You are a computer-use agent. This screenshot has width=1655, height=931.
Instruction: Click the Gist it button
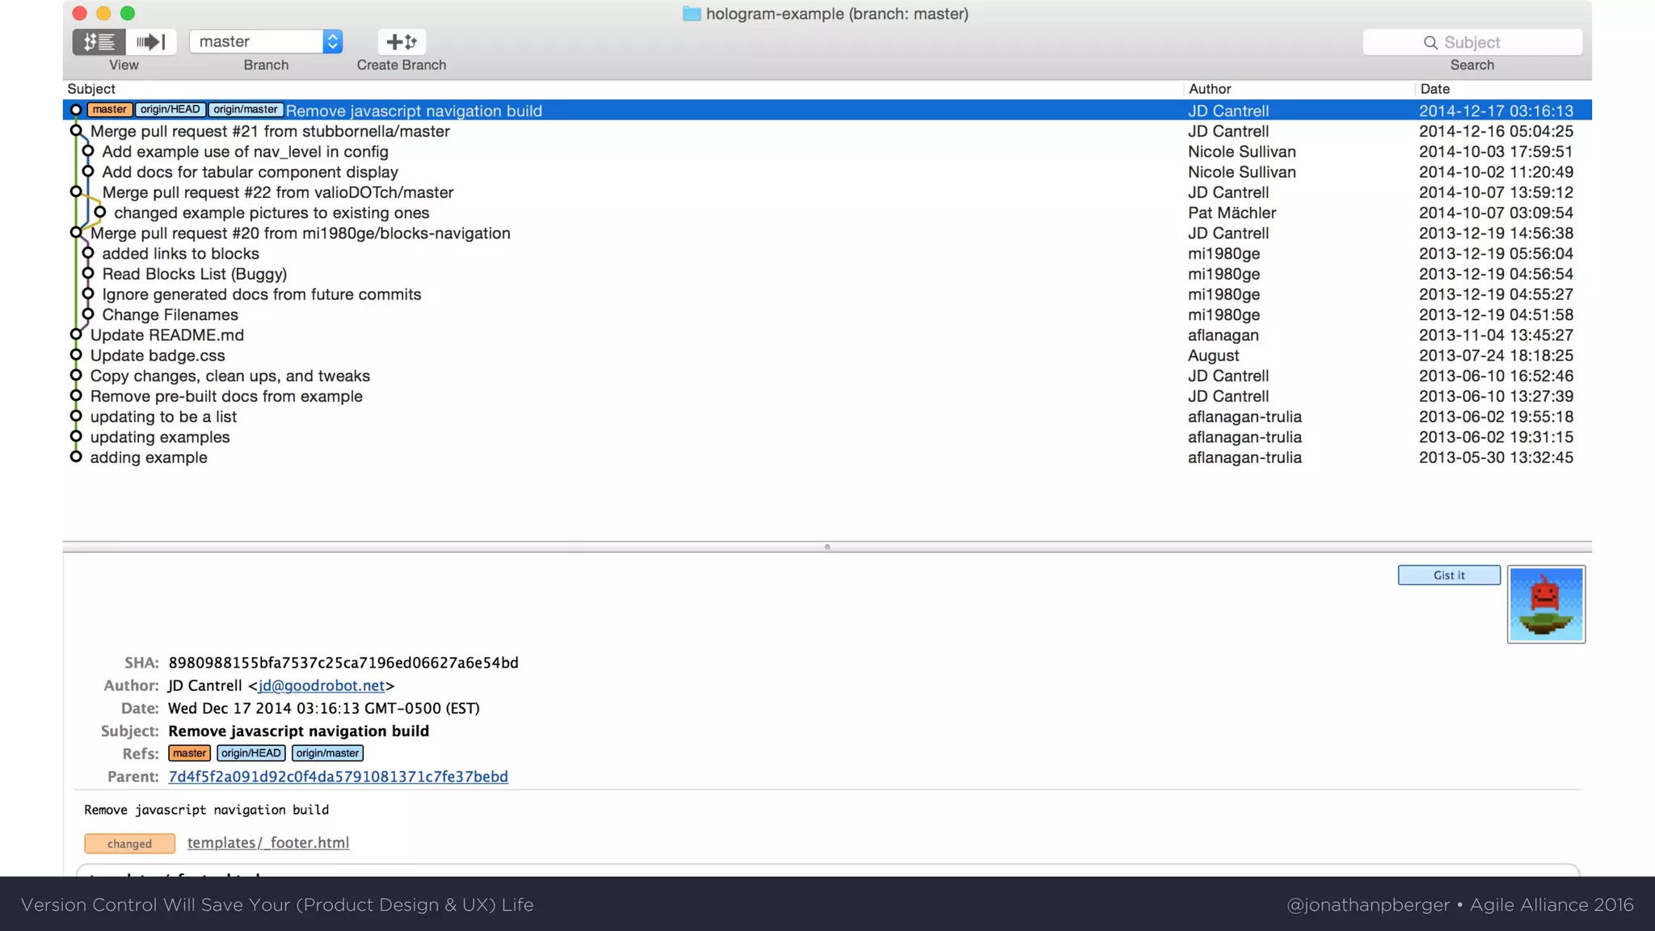pos(1449,575)
